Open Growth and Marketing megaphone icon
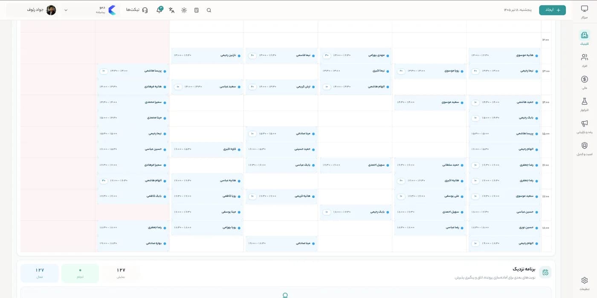 (584, 126)
